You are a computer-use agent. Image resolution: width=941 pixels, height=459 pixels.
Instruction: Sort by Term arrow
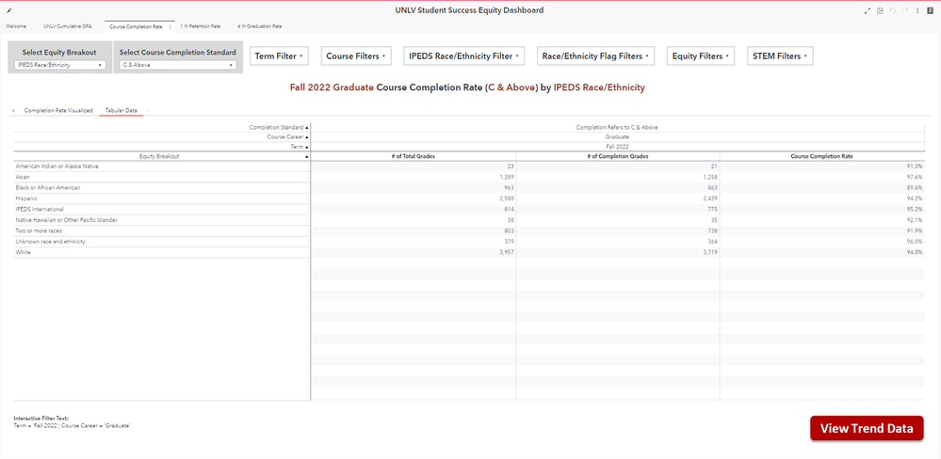coord(307,147)
